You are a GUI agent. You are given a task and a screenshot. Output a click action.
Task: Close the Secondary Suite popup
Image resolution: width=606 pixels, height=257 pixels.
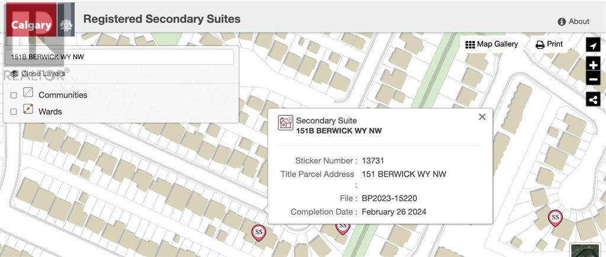click(x=482, y=117)
